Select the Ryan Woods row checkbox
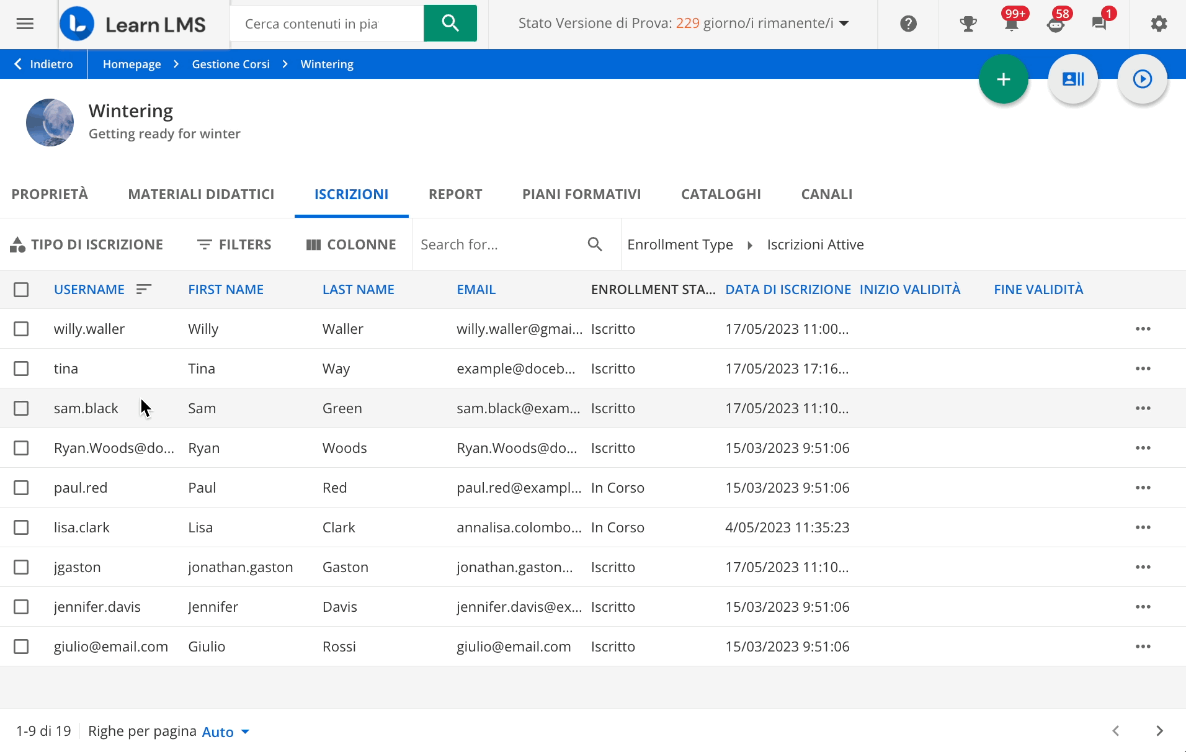1186x752 pixels. coord(21,448)
